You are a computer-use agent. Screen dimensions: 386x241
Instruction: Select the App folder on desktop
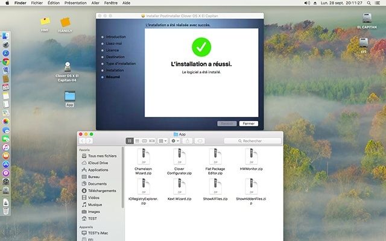[x=70, y=99]
